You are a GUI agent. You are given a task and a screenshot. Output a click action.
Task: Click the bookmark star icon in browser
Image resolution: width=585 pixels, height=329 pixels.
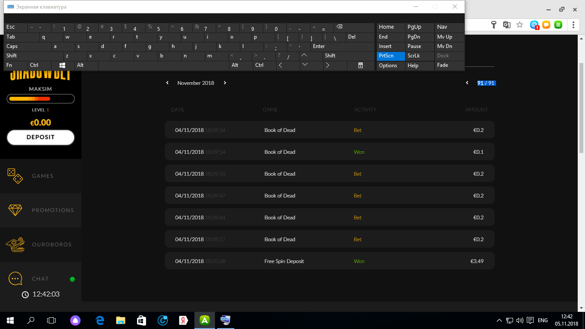[519, 25]
